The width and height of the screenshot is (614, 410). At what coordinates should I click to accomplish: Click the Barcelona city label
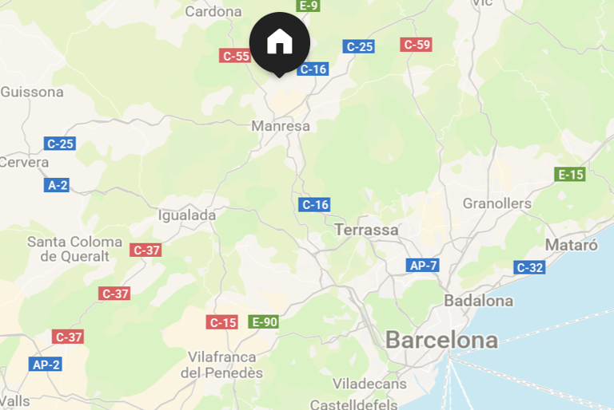(441, 340)
